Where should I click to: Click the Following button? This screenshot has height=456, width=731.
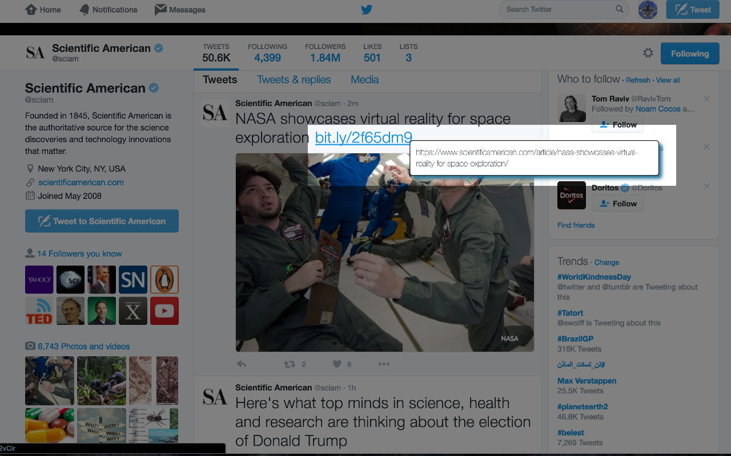(690, 54)
